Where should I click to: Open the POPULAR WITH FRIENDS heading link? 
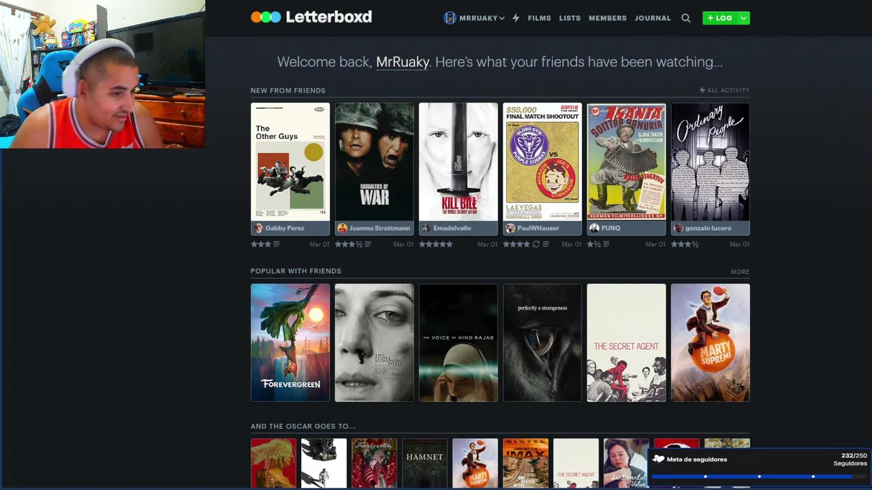click(x=296, y=271)
